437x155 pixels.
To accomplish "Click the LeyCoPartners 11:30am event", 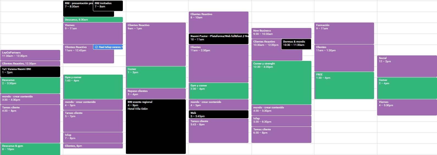I will 30,55.
